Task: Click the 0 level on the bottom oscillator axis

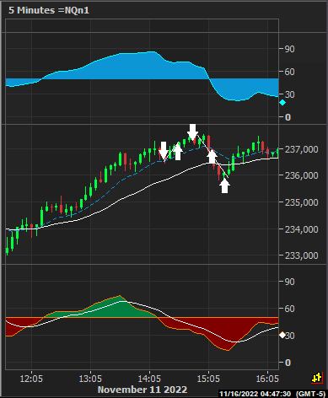Action: tap(288, 363)
